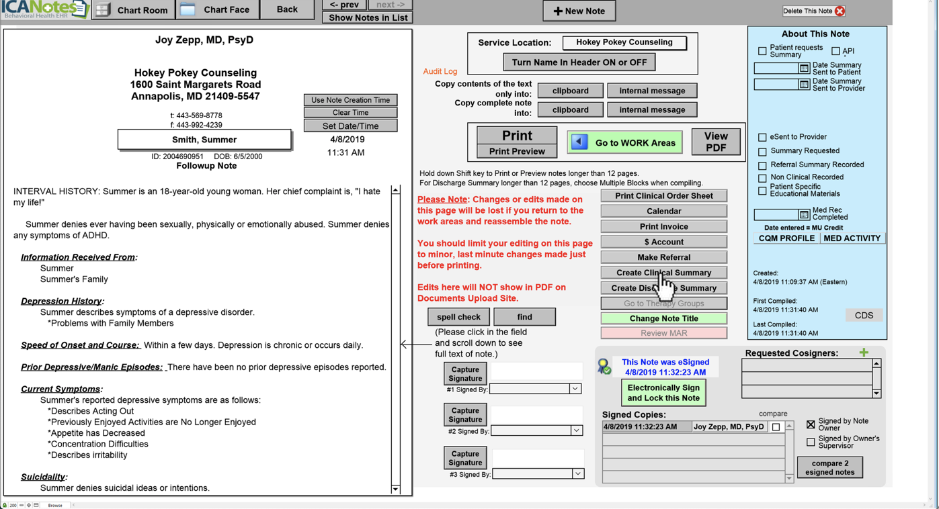Click the blue arrow on Go to WORK Areas
939x509 pixels.
click(579, 142)
